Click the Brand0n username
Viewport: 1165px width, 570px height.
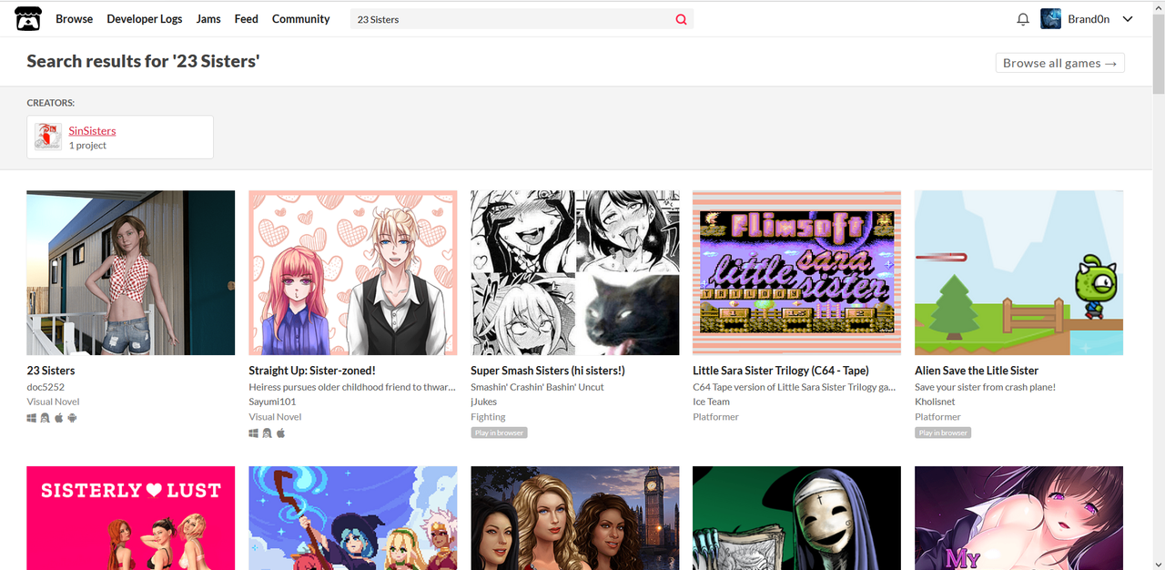(1089, 19)
